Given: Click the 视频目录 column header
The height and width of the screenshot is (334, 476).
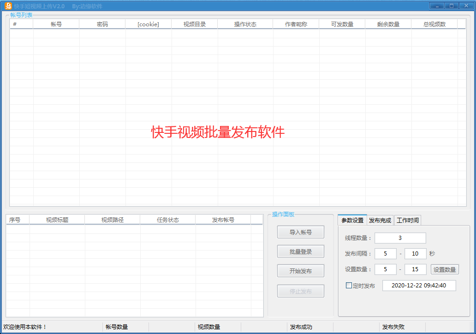Looking at the screenshot, I should [x=195, y=24].
